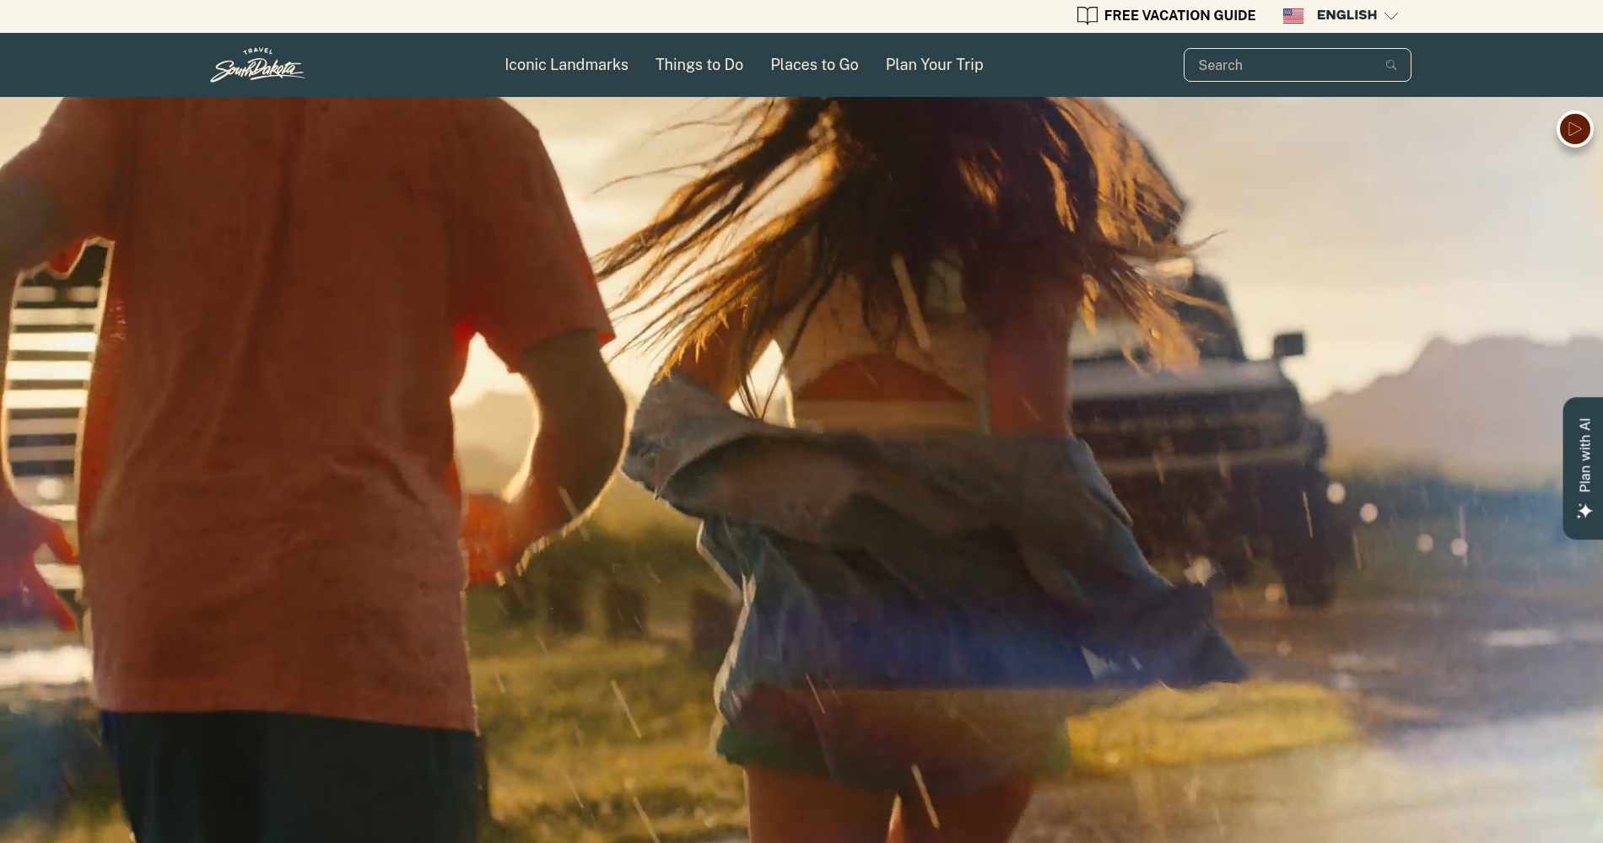Play the hero video with round play button
The image size is (1603, 843).
[x=1574, y=129]
